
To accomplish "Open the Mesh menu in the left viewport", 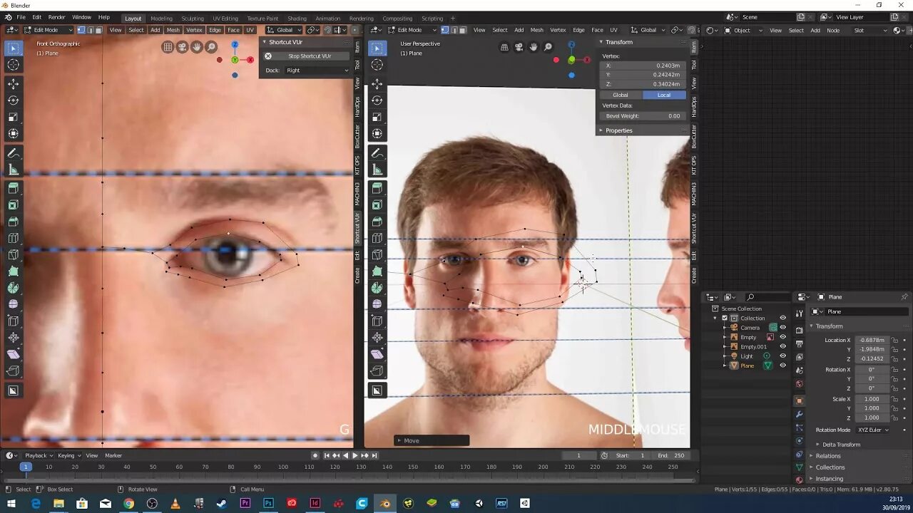I will point(173,30).
